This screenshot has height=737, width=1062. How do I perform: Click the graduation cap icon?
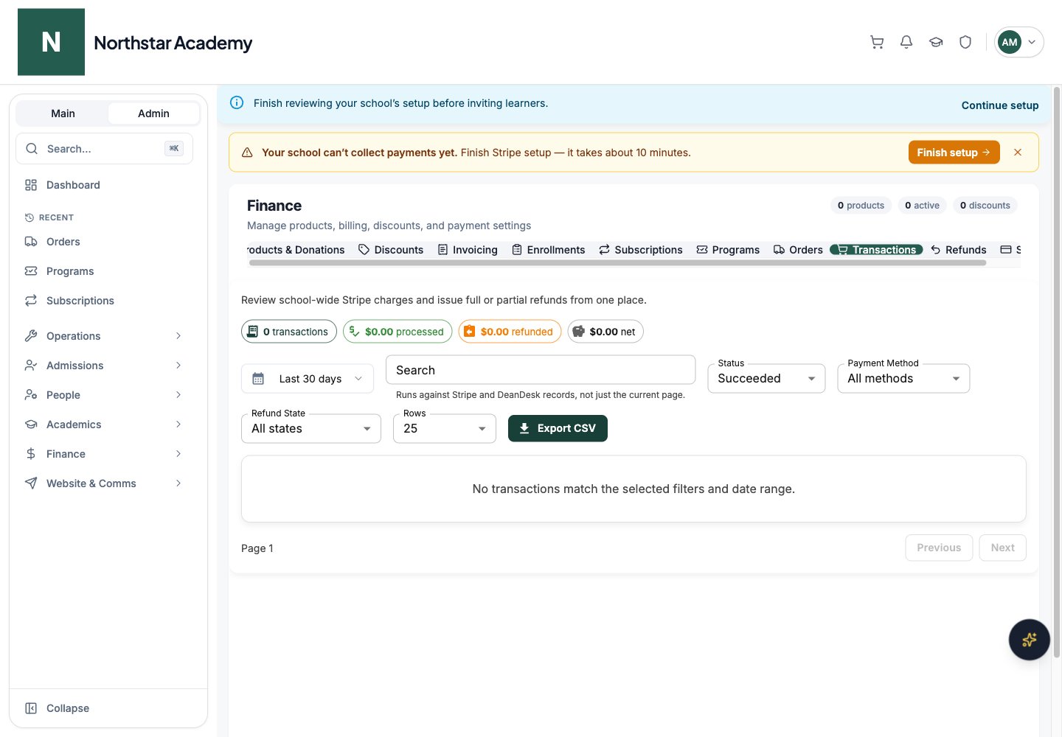click(936, 42)
